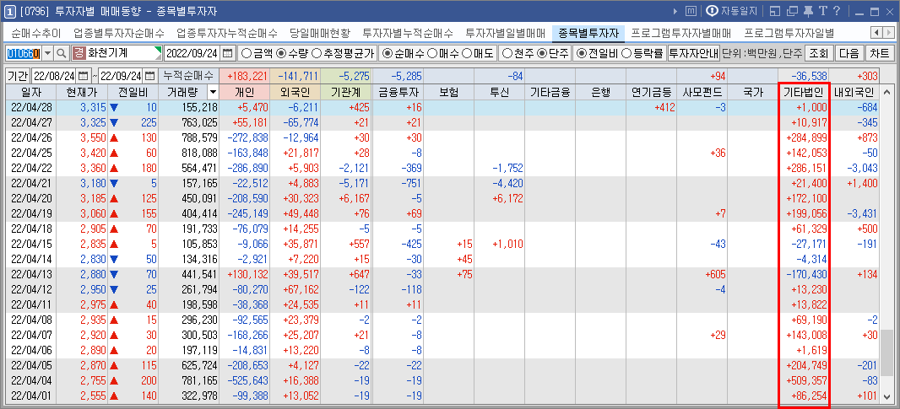Image resolution: width=900 pixels, height=409 pixels.
Task: Click the duplicate window icon in title bar
Action: pyautogui.click(x=793, y=11)
